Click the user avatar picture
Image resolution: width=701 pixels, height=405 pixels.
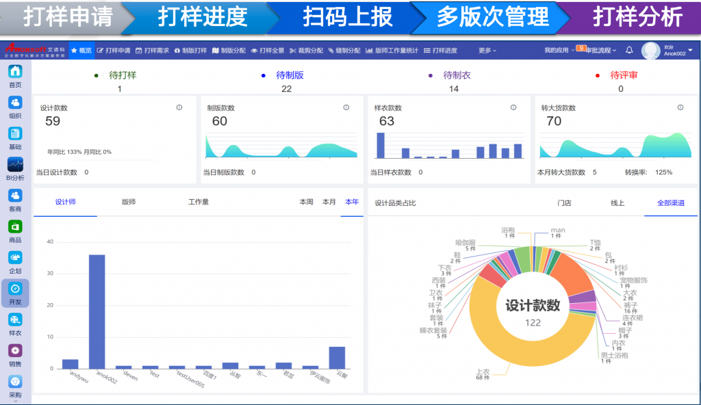click(650, 51)
